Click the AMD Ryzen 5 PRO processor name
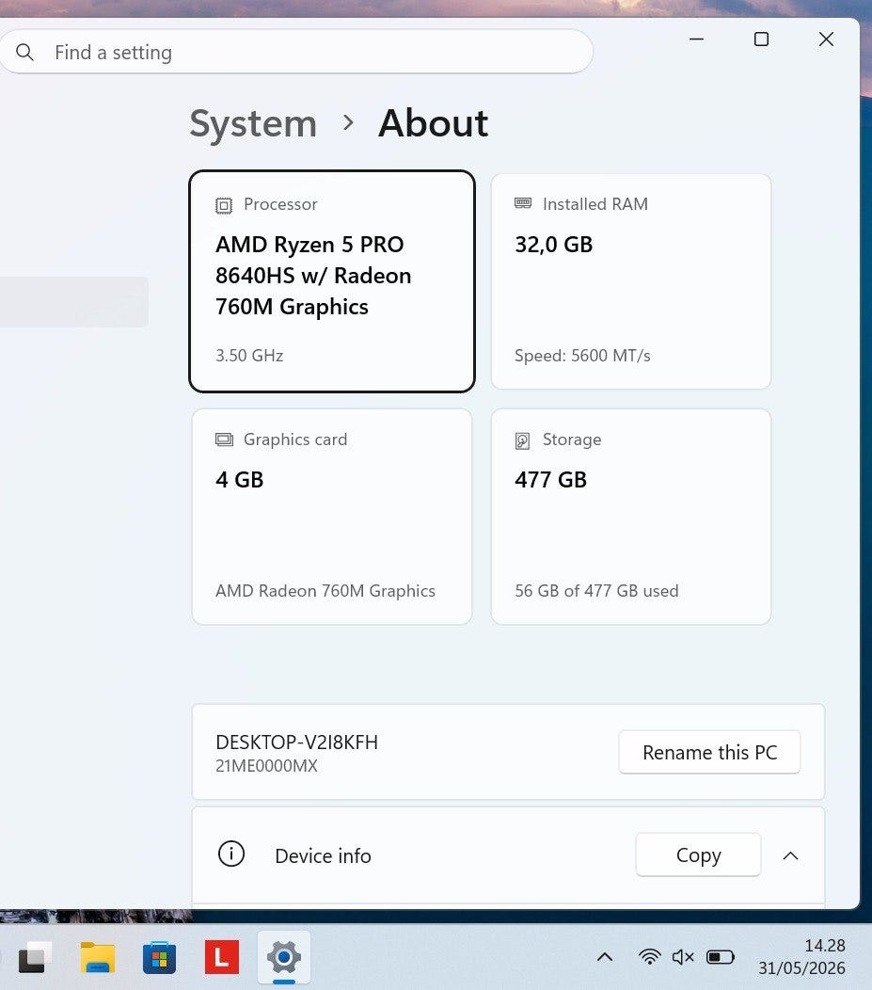The height and width of the screenshot is (990, 872). click(x=313, y=276)
